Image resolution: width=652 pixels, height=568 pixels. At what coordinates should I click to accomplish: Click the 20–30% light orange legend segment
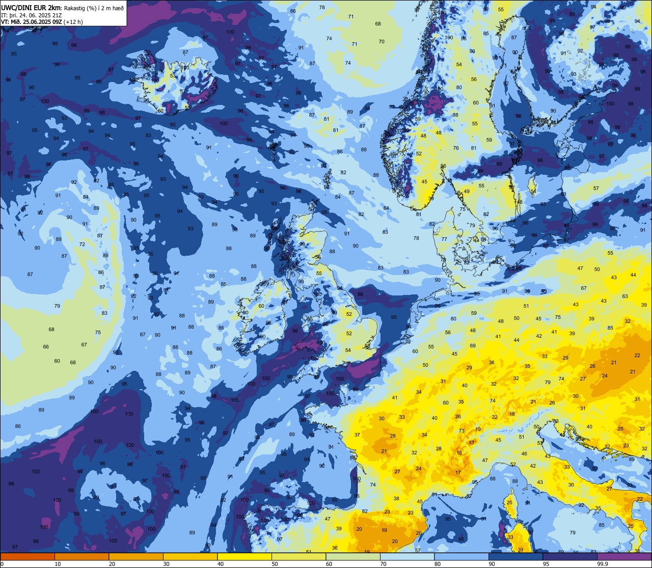click(x=136, y=557)
